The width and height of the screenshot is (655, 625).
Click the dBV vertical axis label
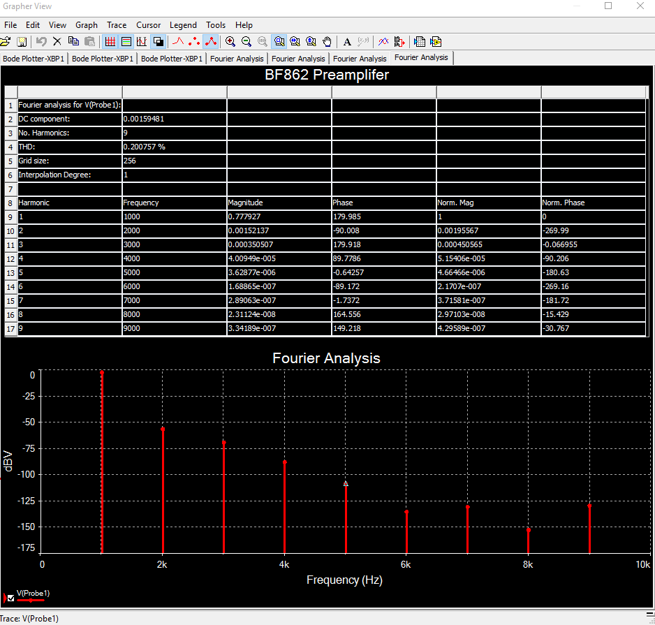pyautogui.click(x=8, y=461)
